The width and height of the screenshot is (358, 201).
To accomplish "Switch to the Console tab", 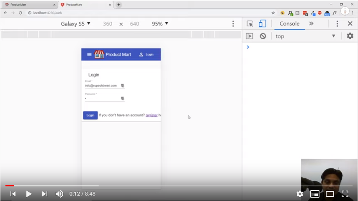I will 289,24.
